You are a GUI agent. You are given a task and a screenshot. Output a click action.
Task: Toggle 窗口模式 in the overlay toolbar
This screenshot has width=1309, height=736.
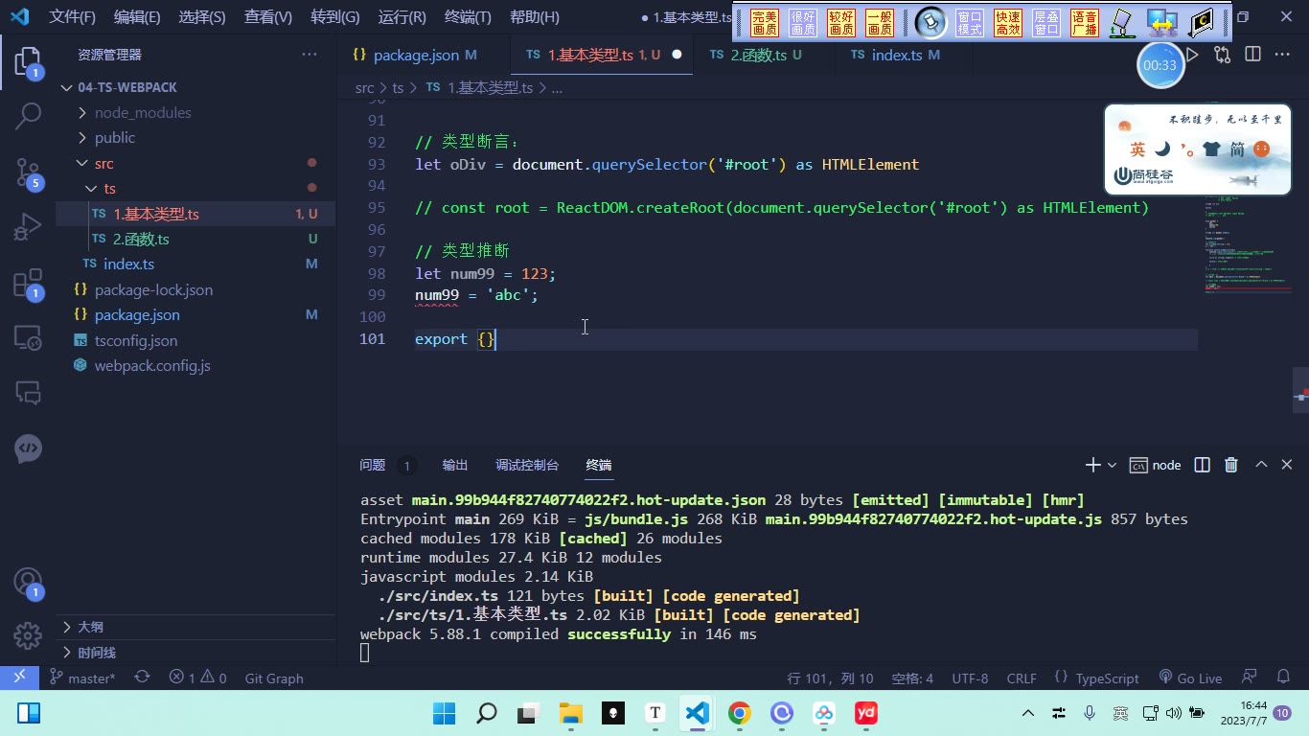click(x=970, y=23)
